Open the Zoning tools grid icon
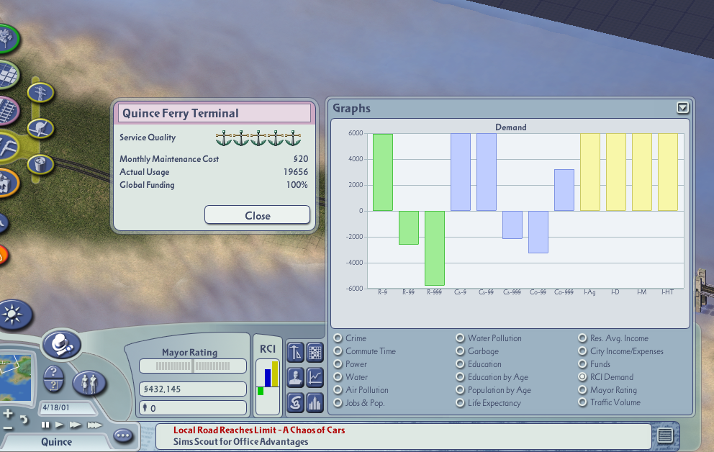Screen dimensions: 714x452 pyautogui.click(x=6, y=74)
